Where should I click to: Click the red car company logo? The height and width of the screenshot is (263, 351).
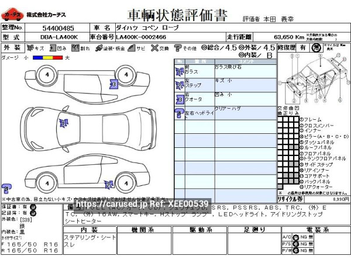click(x=12, y=15)
